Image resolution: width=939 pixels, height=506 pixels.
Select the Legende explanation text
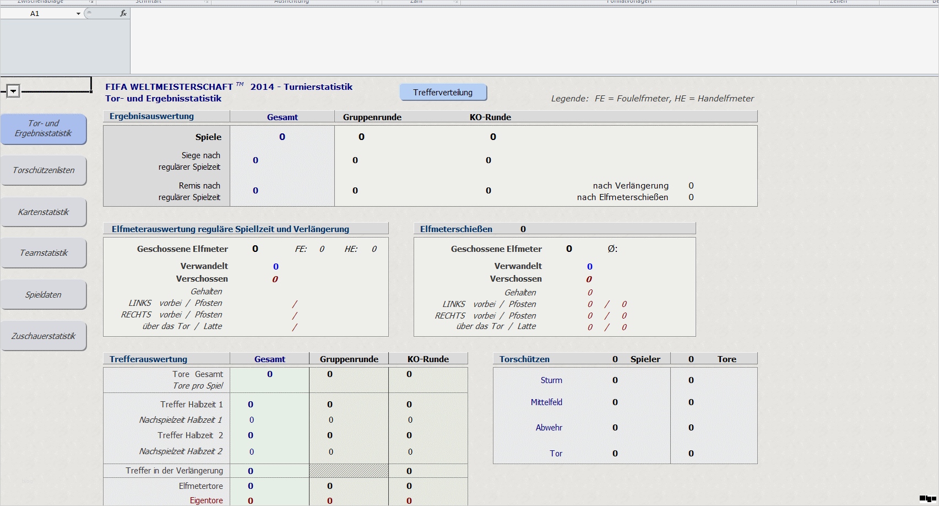[x=653, y=99]
